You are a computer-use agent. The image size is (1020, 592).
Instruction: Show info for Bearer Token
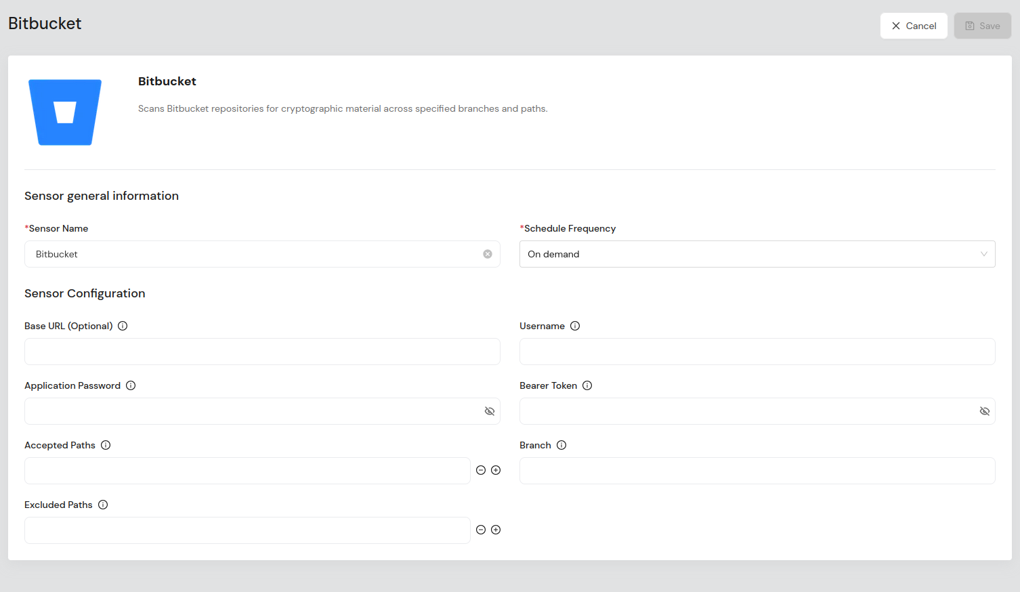tap(587, 385)
